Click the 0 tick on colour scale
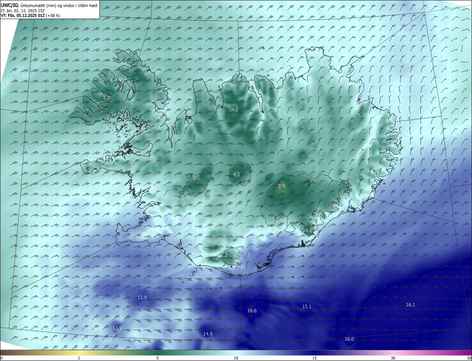The width and height of the screenshot is (472, 361). (1, 358)
